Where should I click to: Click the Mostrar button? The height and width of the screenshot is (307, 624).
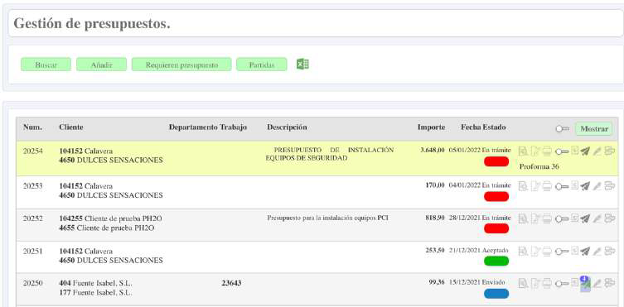pos(594,129)
